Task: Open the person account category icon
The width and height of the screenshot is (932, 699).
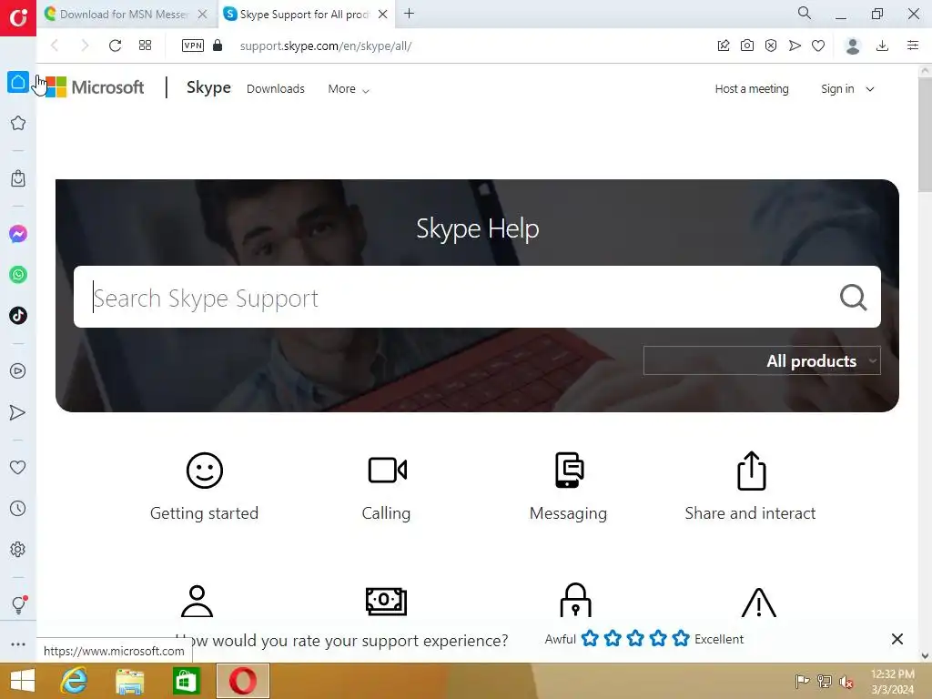Action: coord(197,602)
